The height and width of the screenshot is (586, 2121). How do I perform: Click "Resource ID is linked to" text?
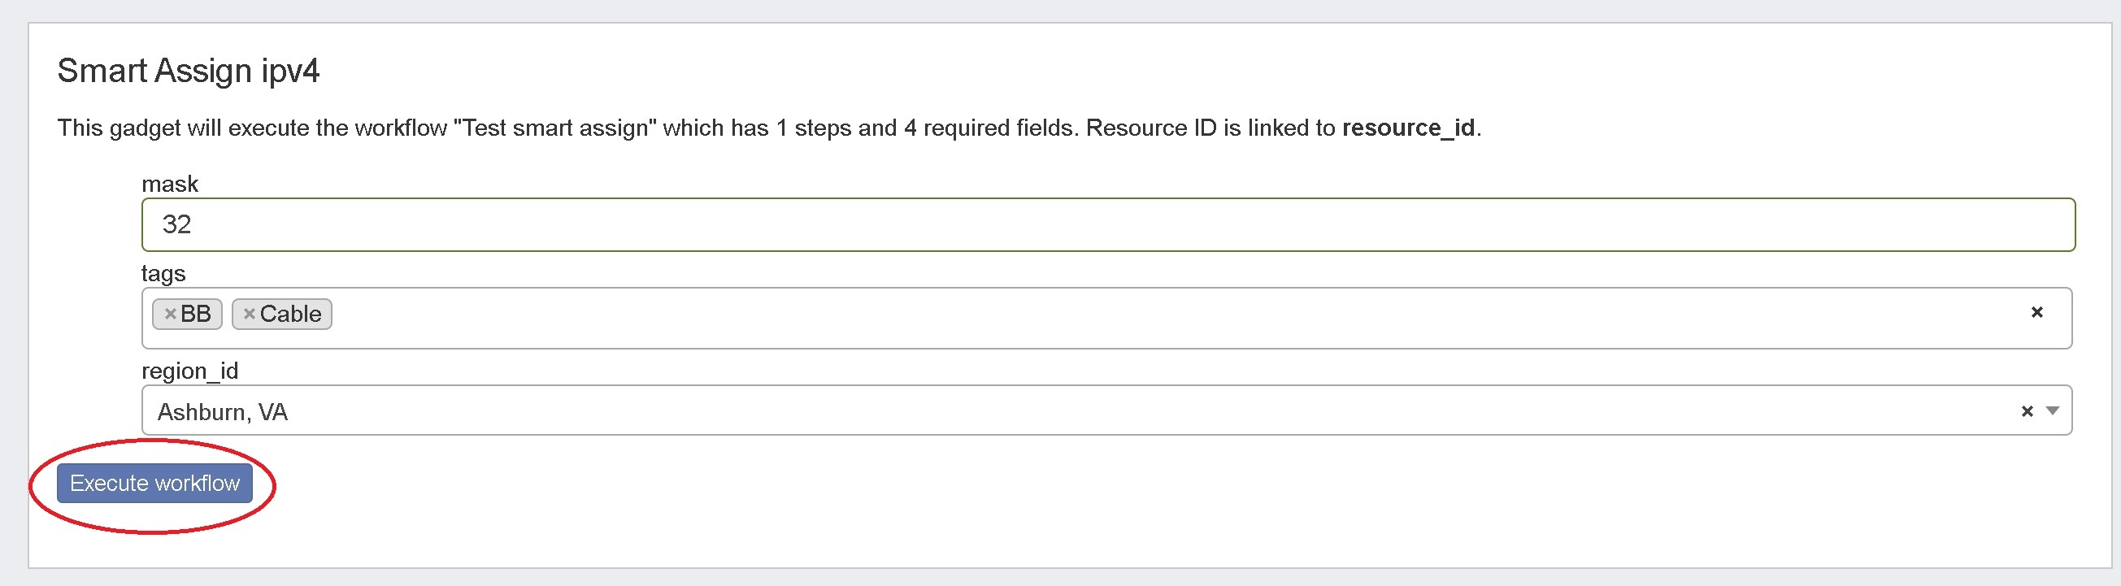(x=1210, y=128)
